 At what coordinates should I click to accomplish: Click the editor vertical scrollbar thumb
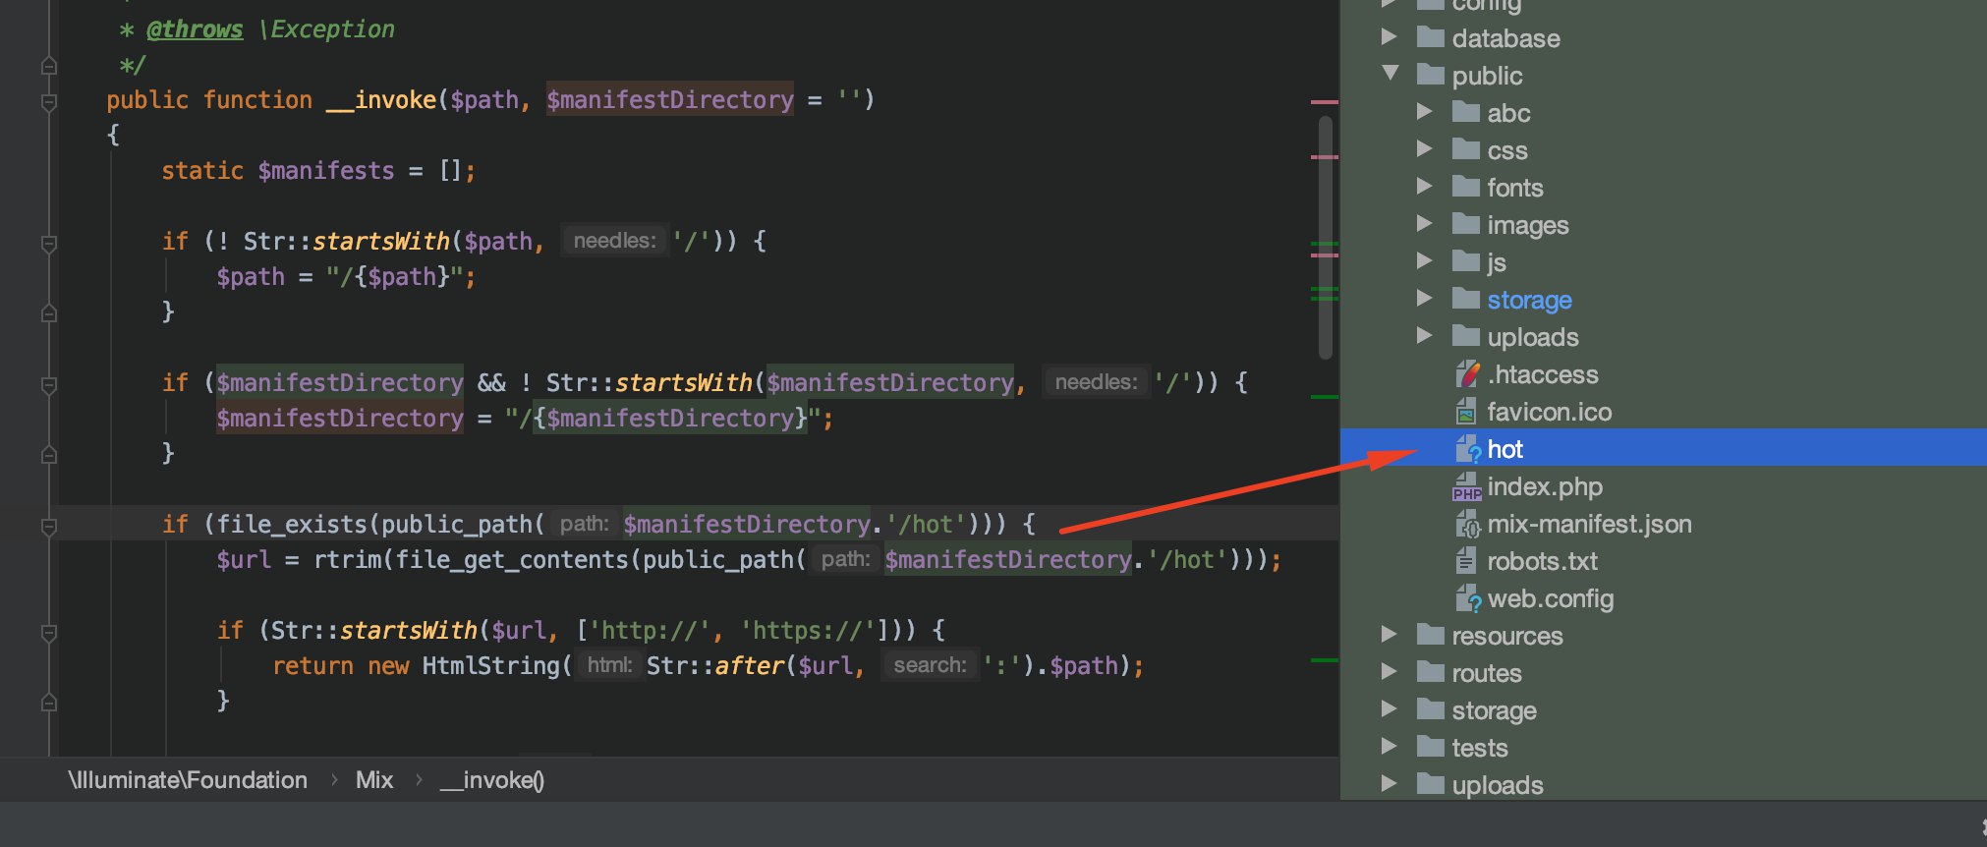pos(1326,237)
